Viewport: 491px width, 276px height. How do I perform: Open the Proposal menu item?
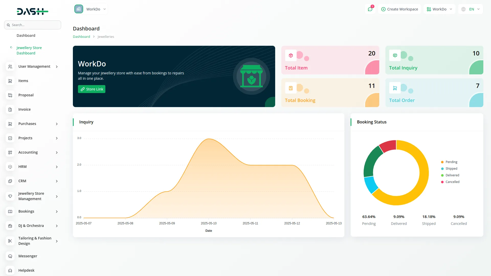pyautogui.click(x=26, y=95)
